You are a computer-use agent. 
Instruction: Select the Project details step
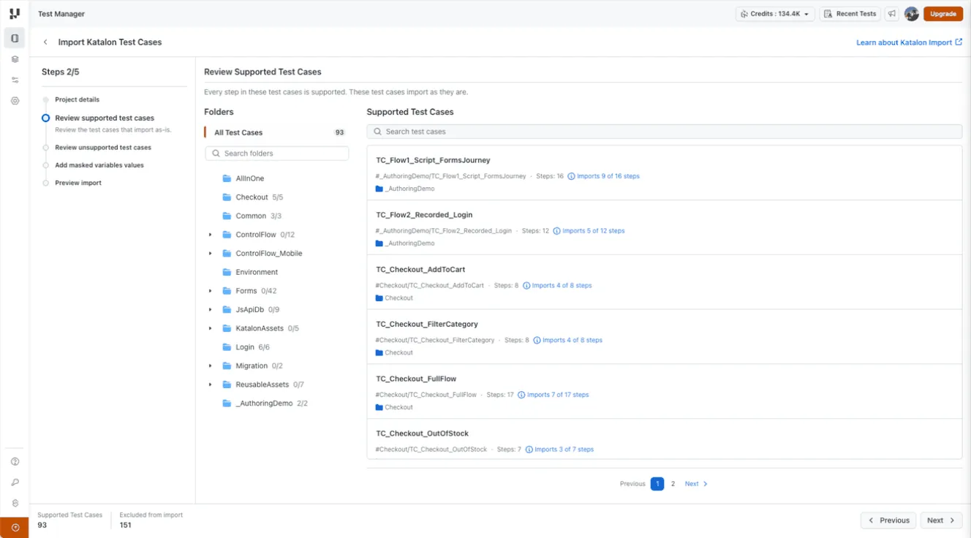pyautogui.click(x=77, y=99)
